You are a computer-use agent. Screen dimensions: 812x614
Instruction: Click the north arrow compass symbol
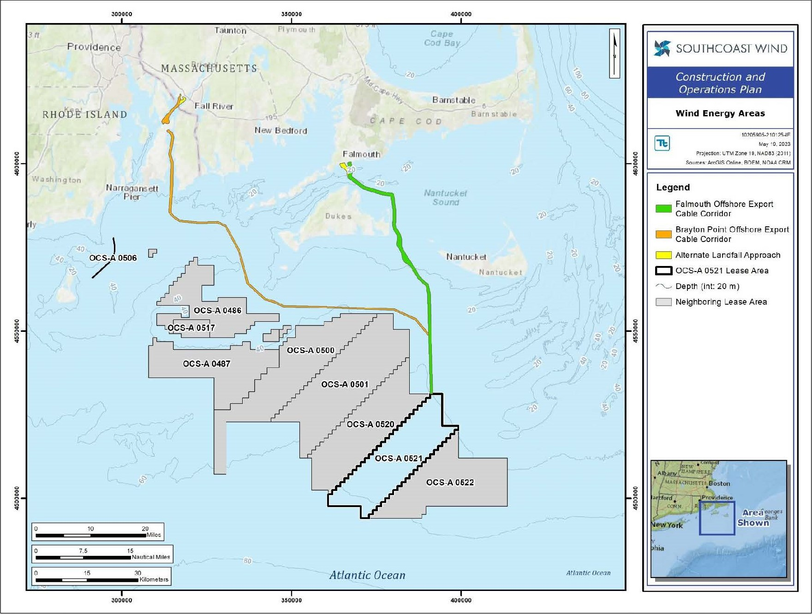[614, 53]
